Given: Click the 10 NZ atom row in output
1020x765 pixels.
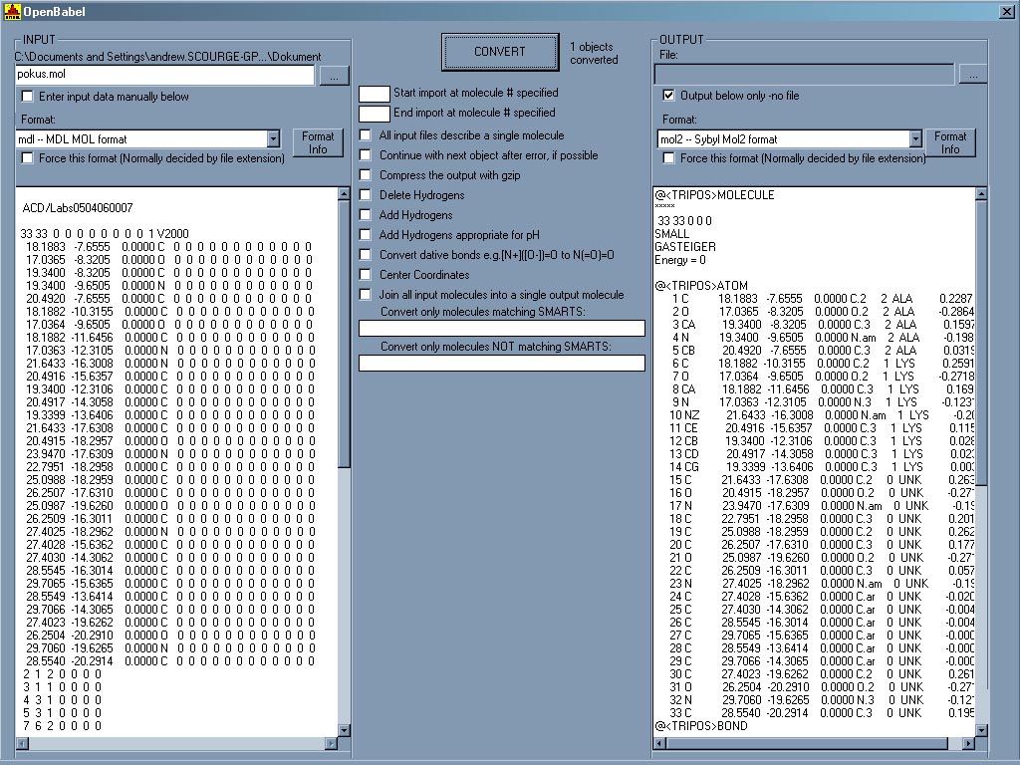Looking at the screenshot, I should tap(822, 415).
